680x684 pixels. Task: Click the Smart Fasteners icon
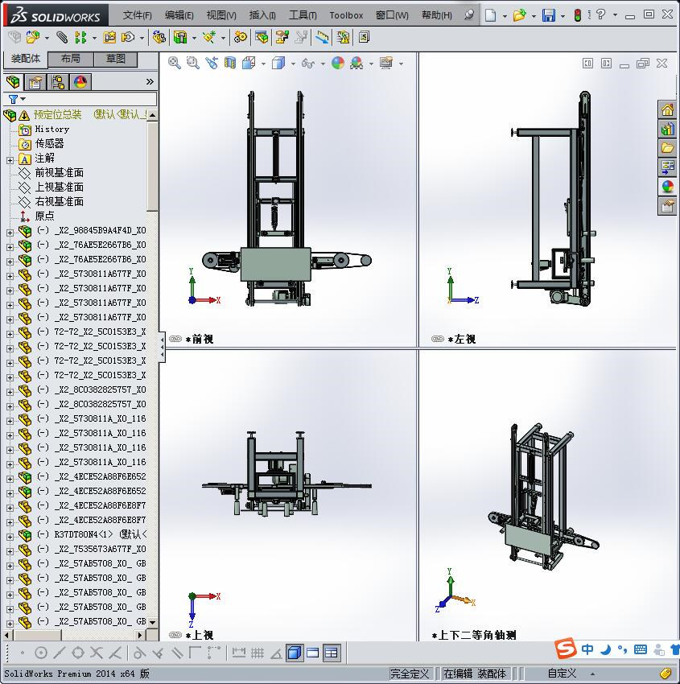tap(109, 38)
